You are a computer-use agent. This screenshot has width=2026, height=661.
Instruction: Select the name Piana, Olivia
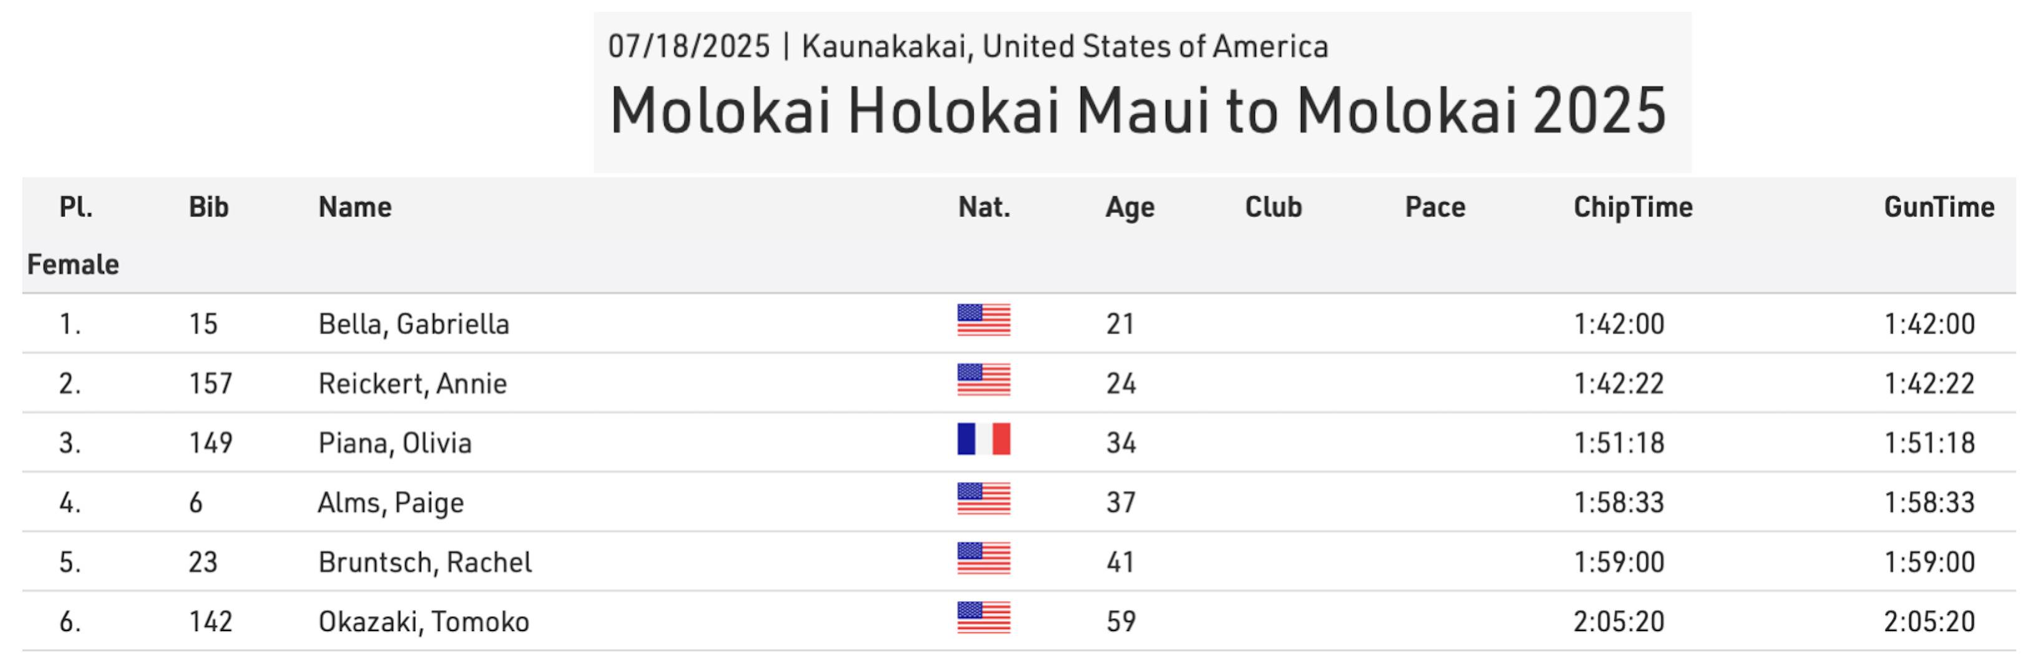tap(395, 443)
